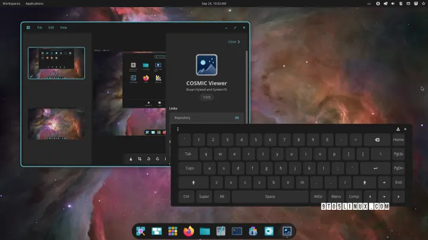
Task: Close the About panel via Close link
Action: tap(234, 41)
